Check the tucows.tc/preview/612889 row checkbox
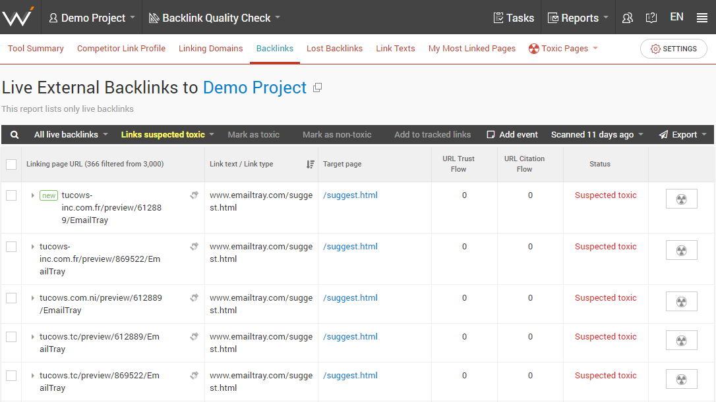 pyautogui.click(x=11, y=337)
